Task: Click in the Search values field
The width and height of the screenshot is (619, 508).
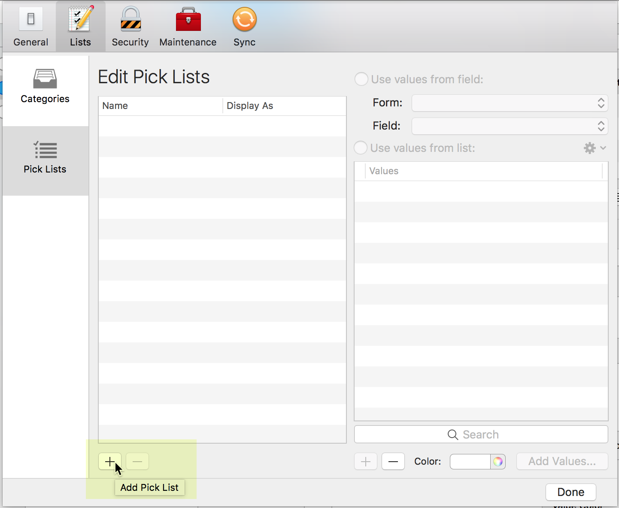Action: coord(481,435)
